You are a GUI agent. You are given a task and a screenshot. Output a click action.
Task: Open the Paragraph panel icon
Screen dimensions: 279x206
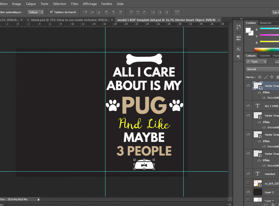click(x=238, y=57)
